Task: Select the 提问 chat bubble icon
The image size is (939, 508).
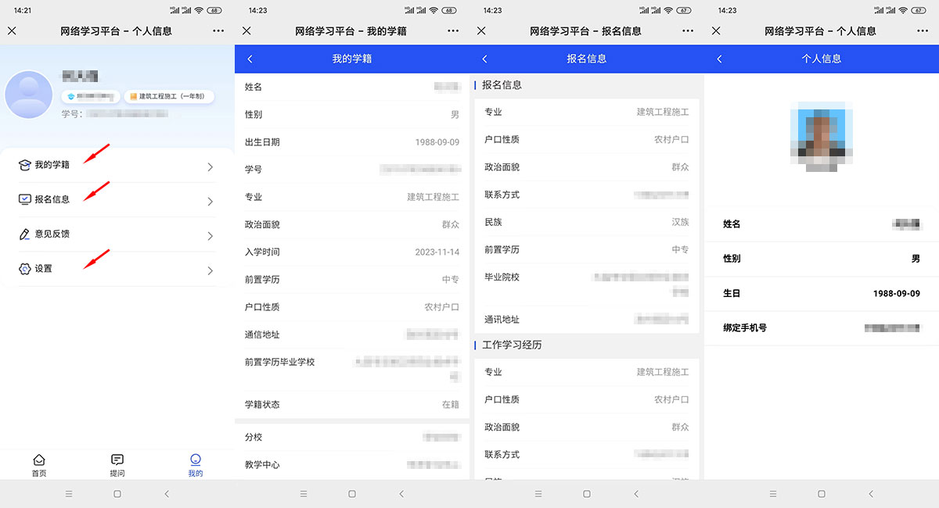Action: coord(117,460)
